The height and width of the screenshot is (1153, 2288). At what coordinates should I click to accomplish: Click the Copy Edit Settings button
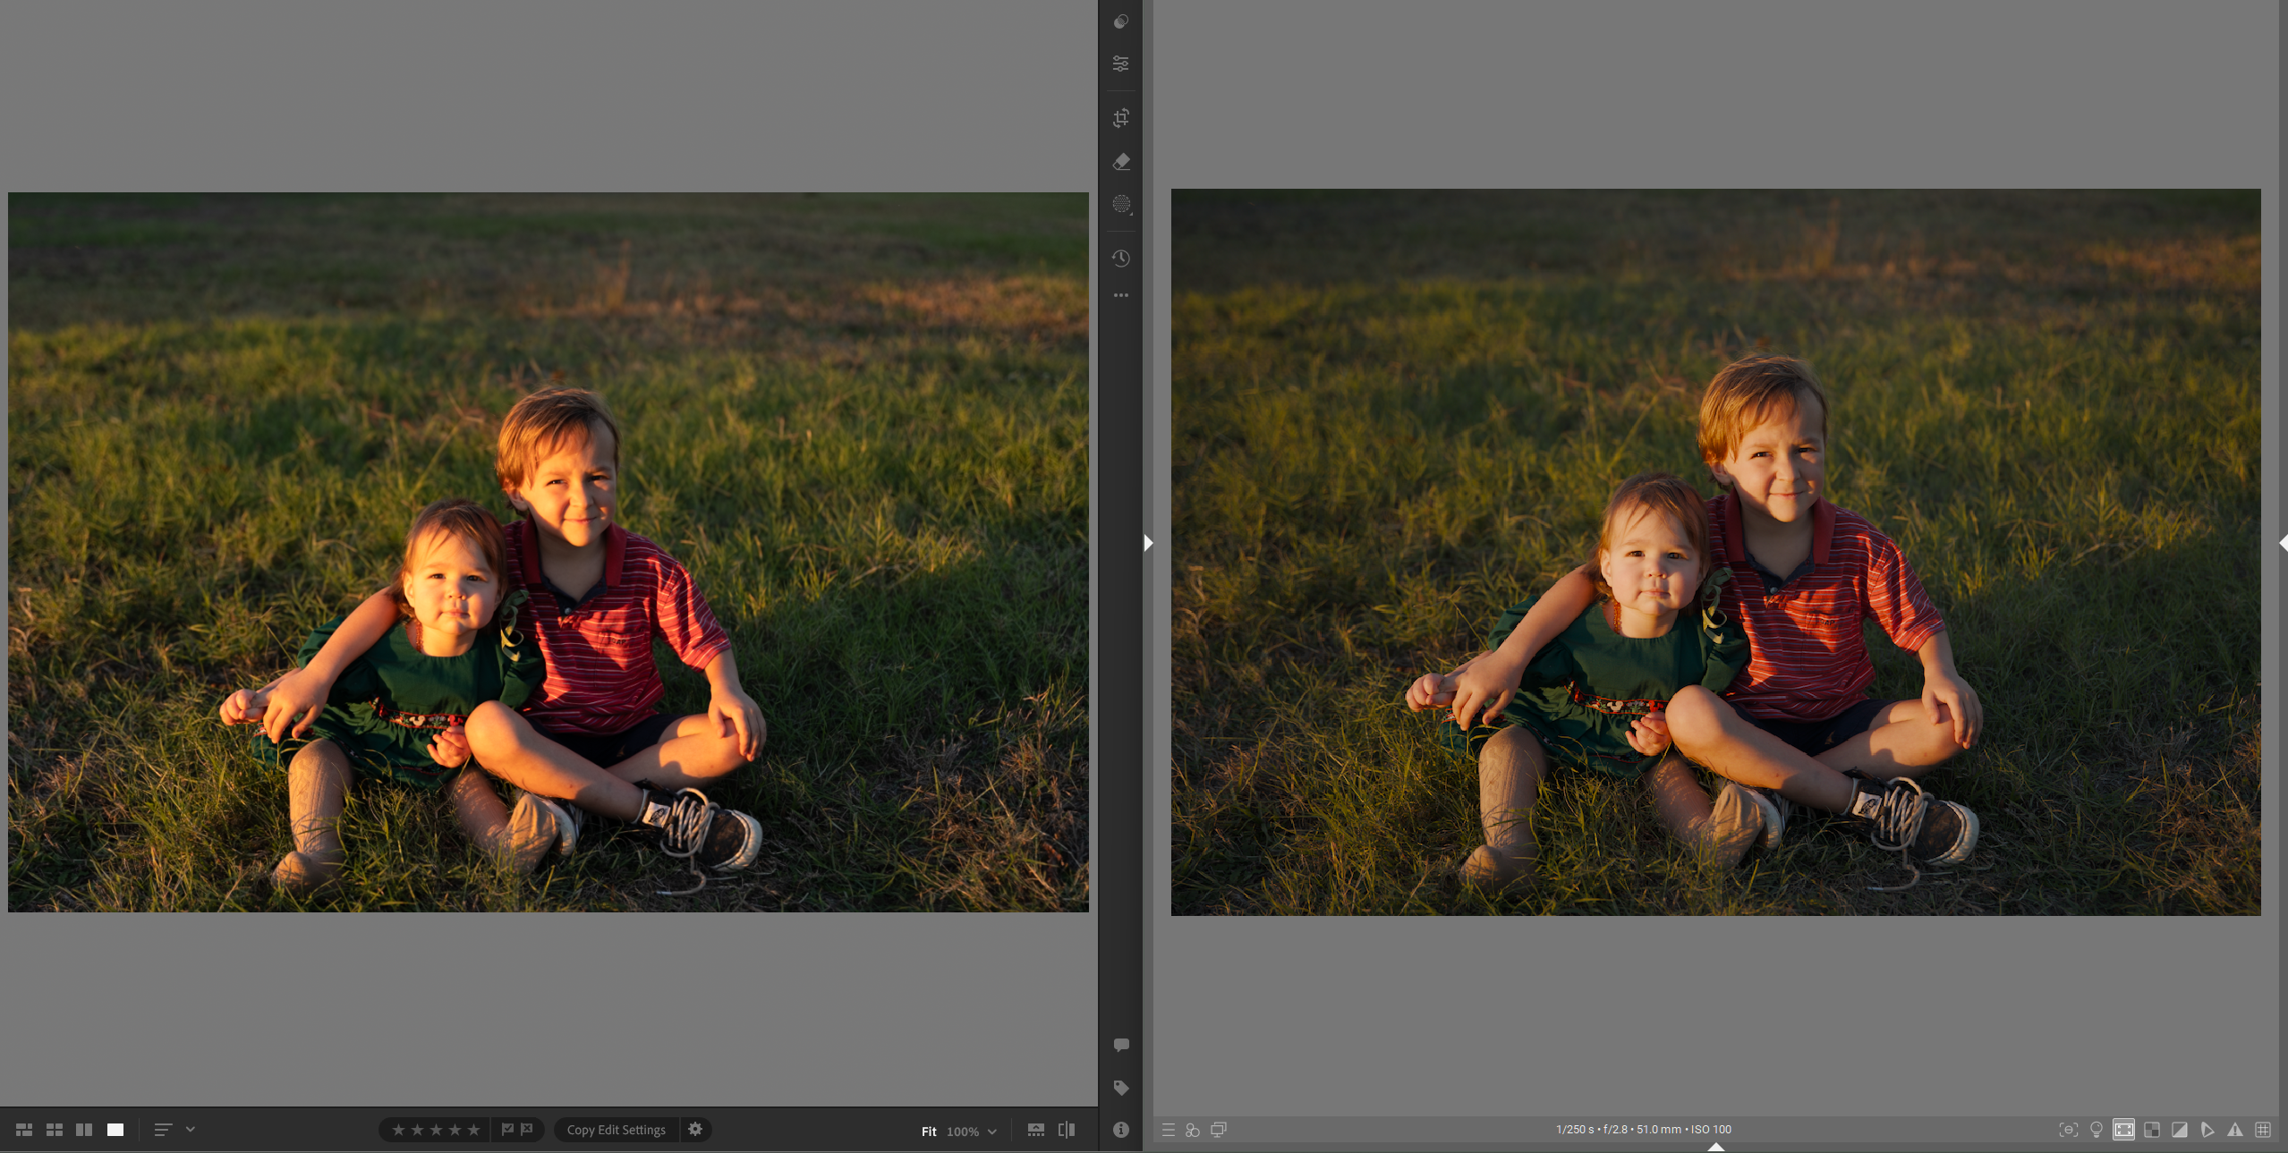(x=616, y=1130)
